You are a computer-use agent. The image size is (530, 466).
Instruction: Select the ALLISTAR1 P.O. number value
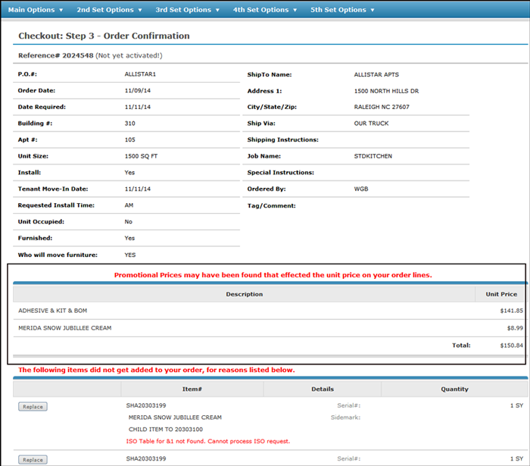(x=140, y=74)
